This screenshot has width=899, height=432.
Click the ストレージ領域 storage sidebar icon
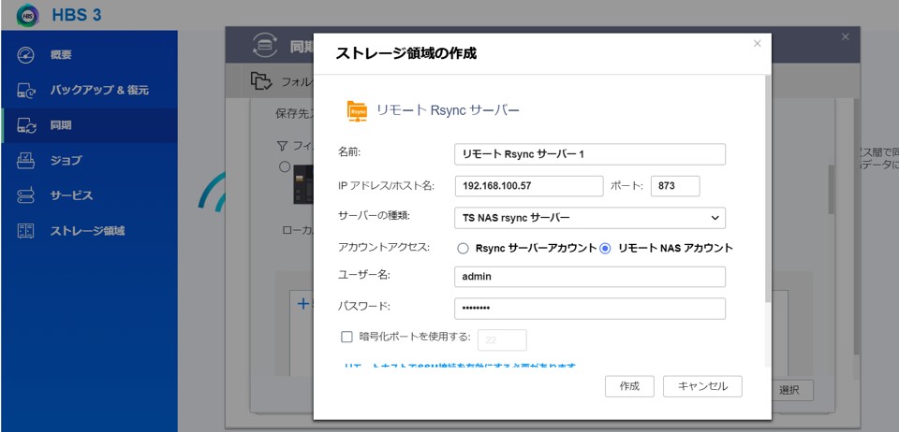coord(26,230)
